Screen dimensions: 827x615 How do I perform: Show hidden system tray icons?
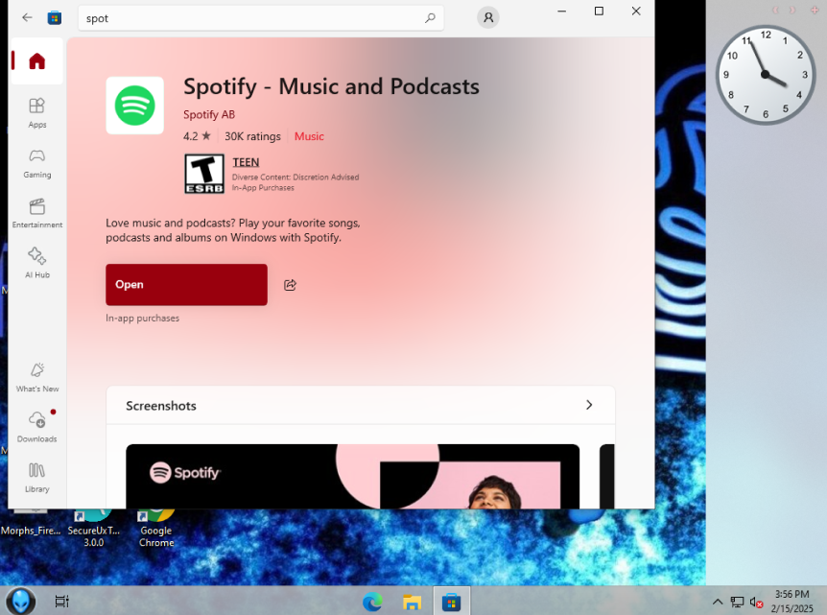718,602
